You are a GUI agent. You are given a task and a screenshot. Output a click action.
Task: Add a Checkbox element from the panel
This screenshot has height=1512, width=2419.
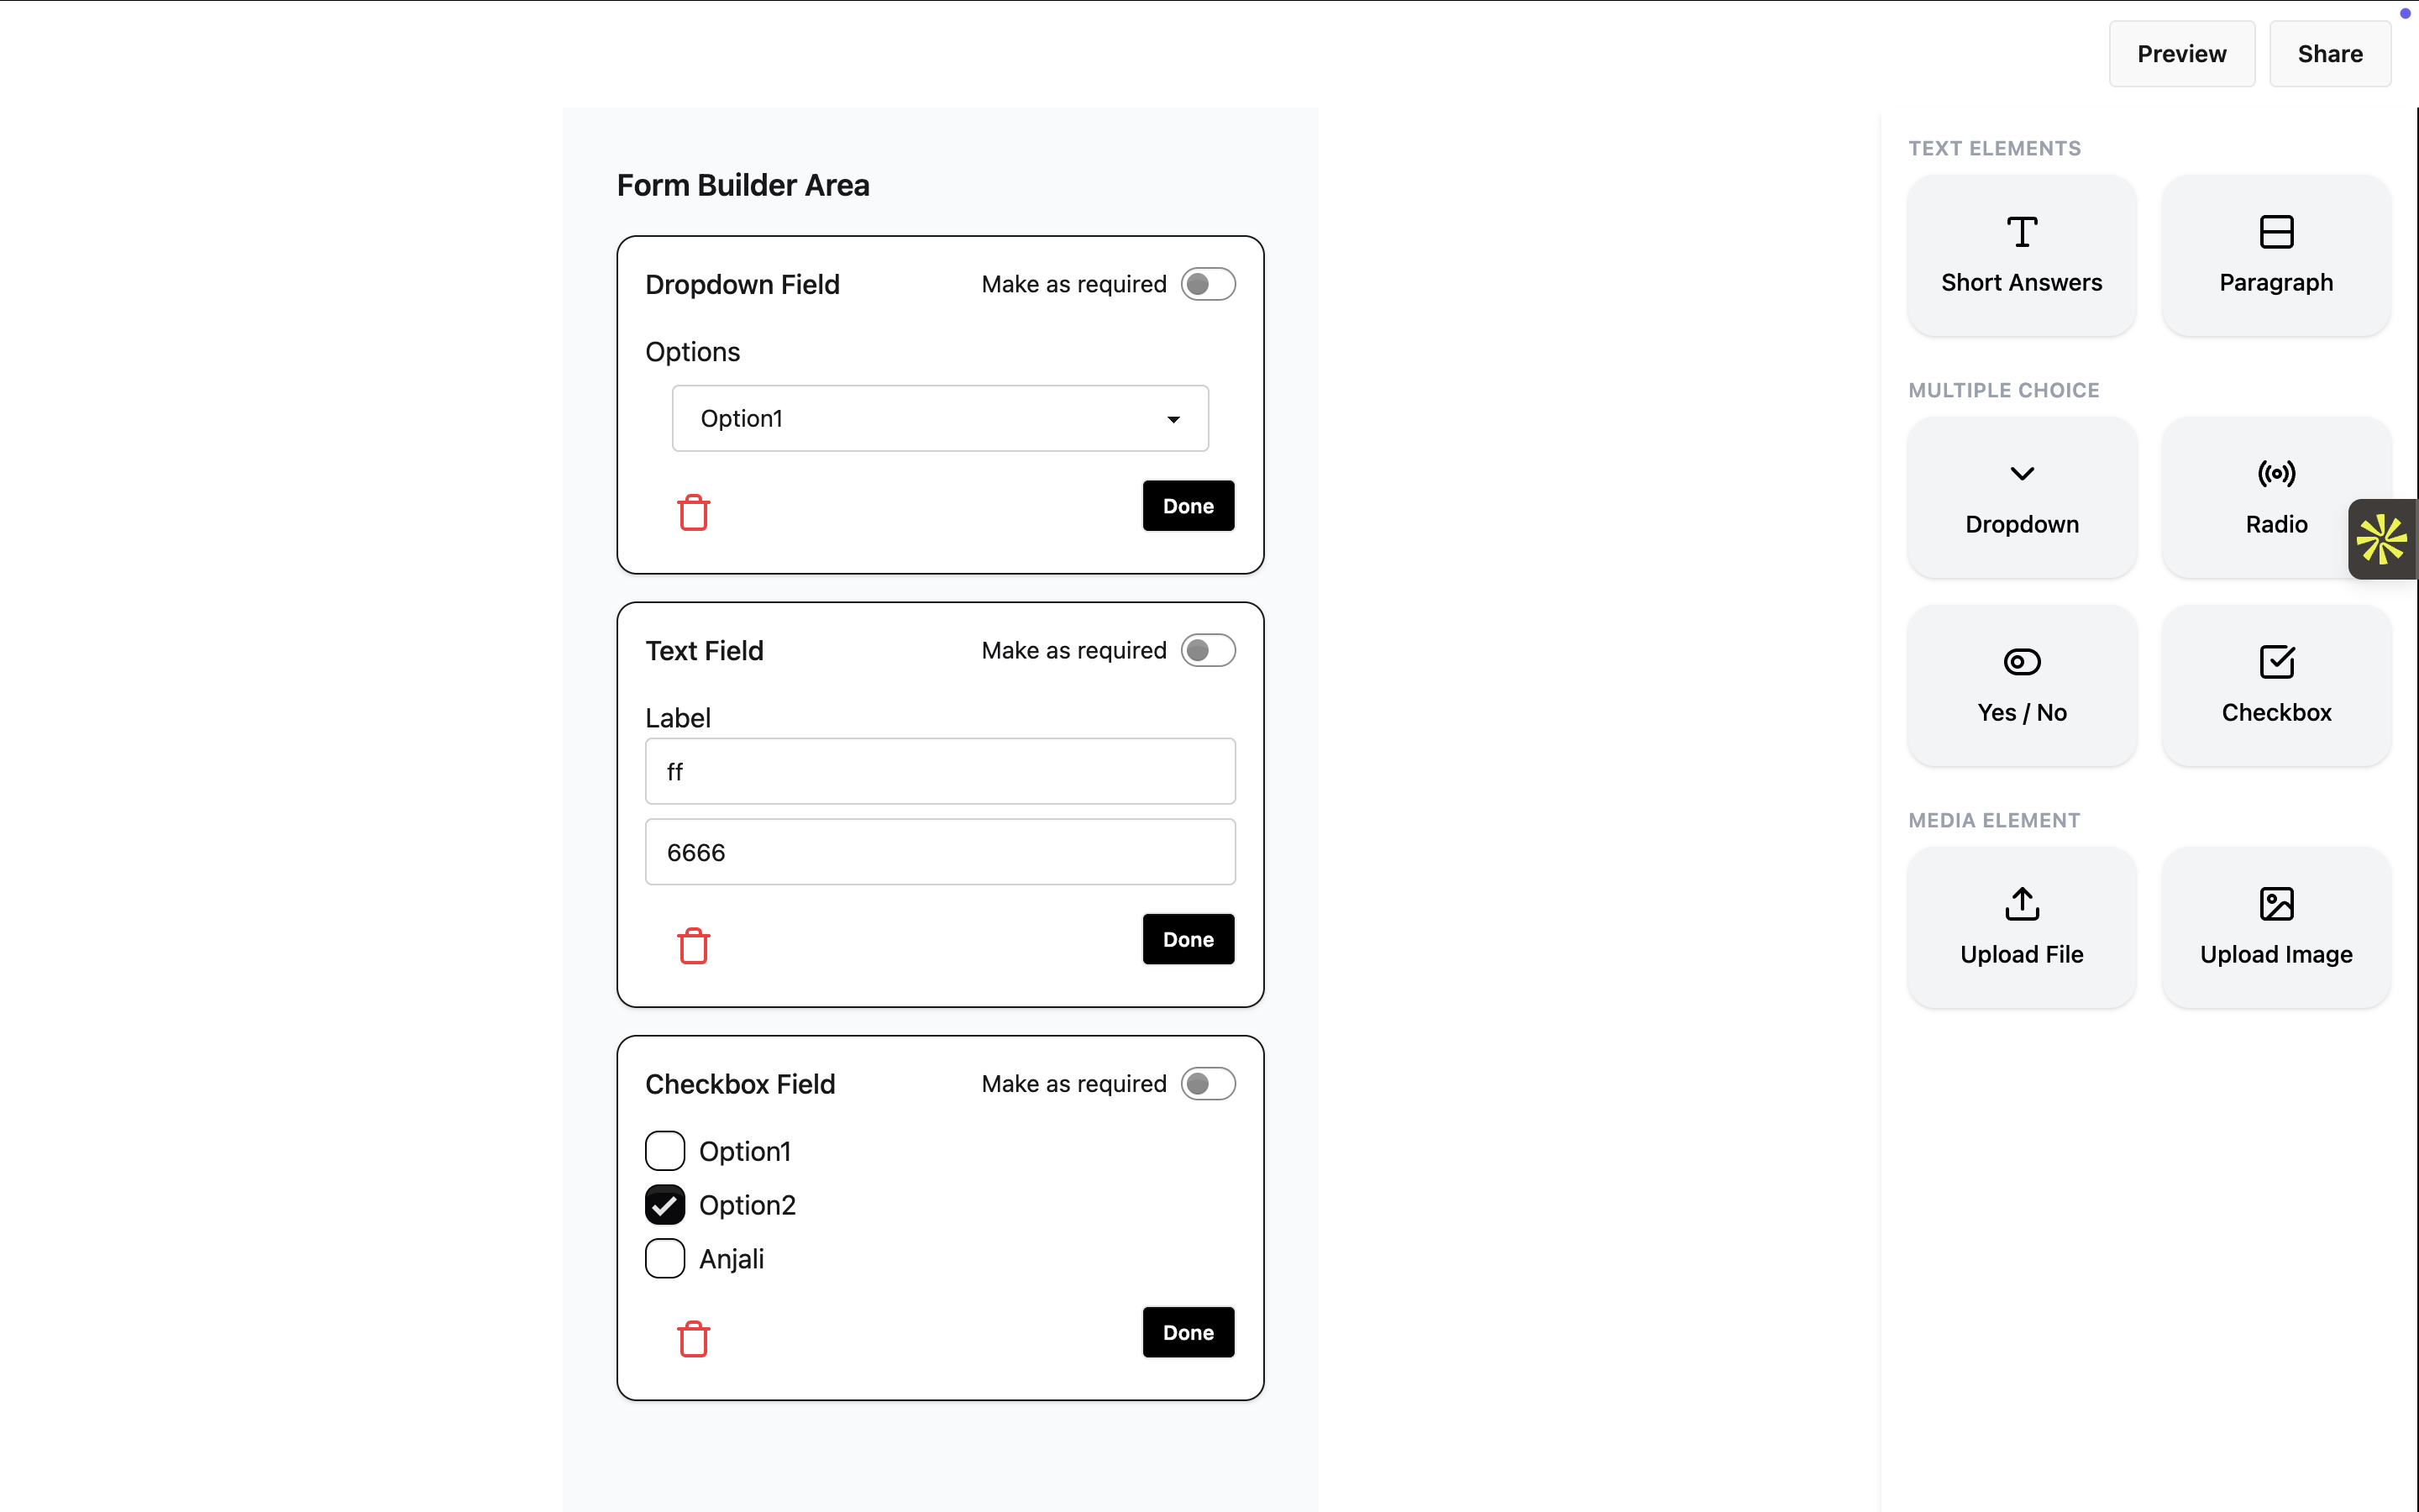(2276, 686)
